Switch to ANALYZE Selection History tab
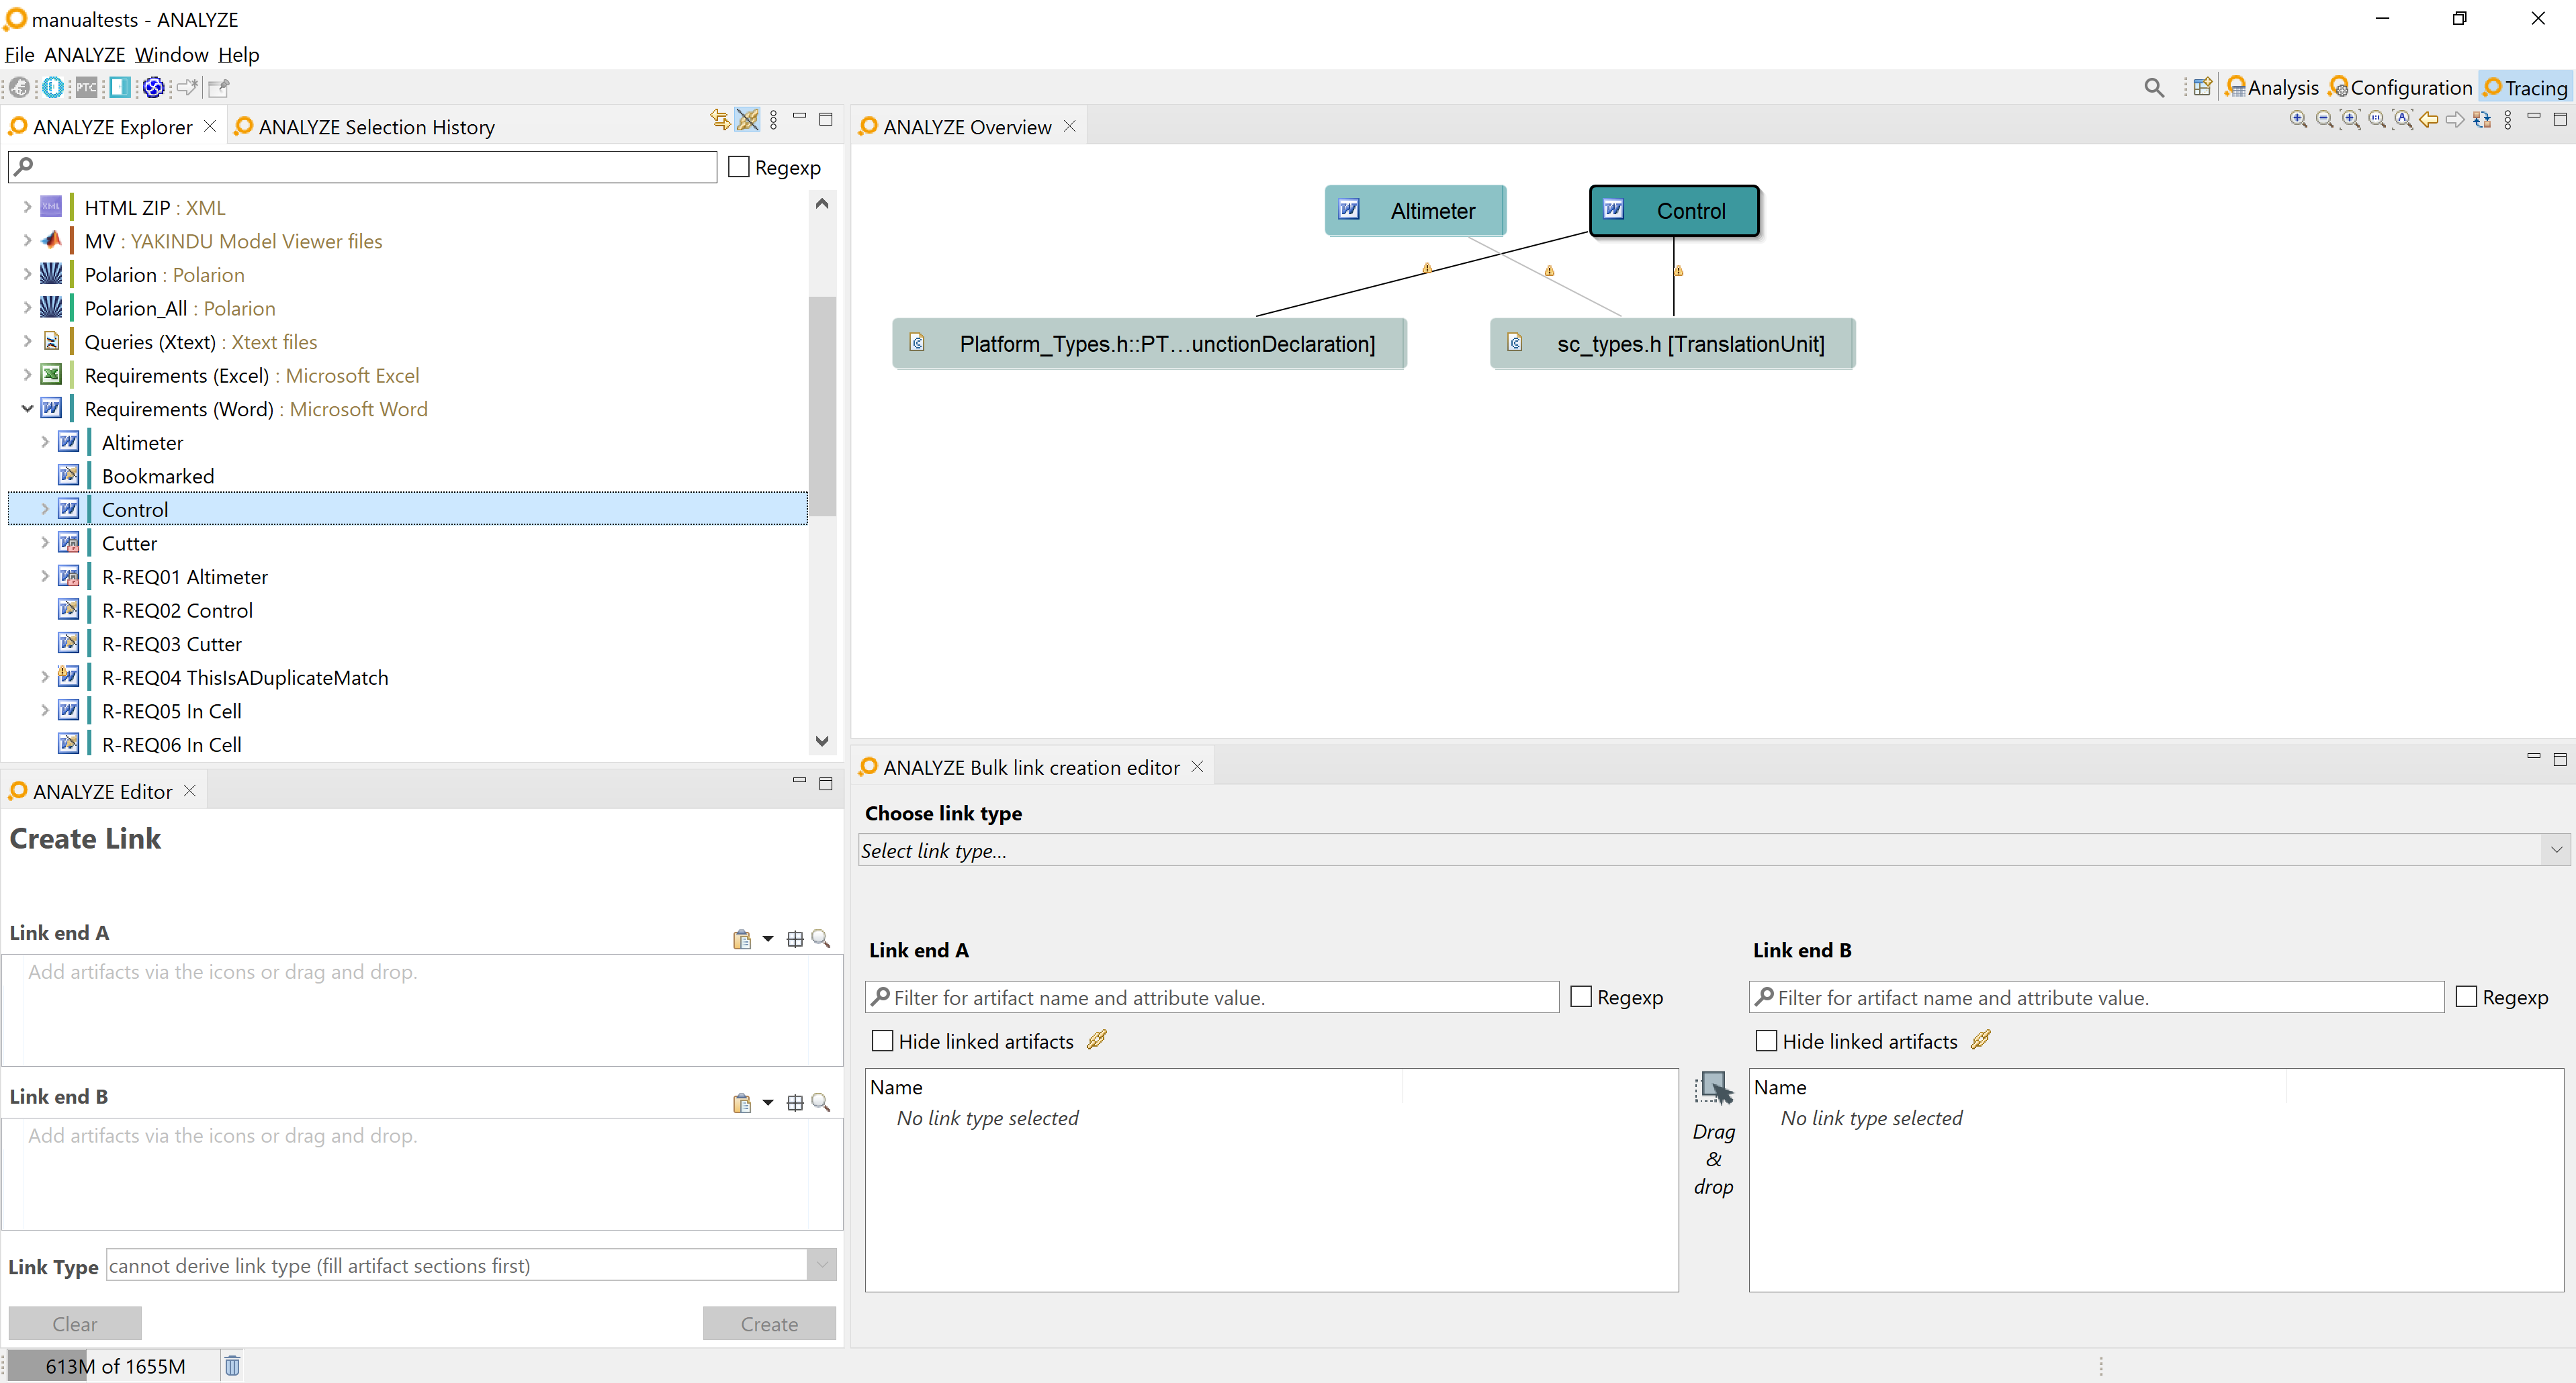2576x1383 pixels. coord(365,127)
